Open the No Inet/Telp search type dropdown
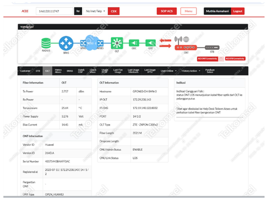Viewport: 272px width, 199px height. [x=95, y=11]
